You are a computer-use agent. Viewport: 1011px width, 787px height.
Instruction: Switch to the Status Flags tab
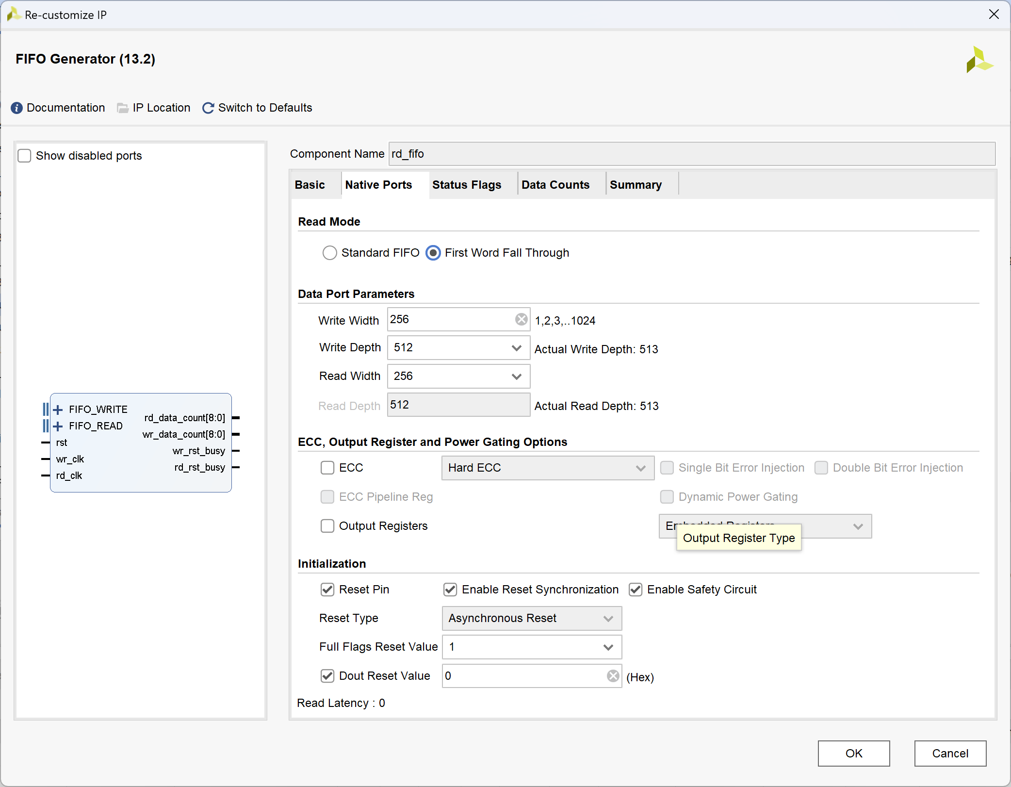point(467,185)
